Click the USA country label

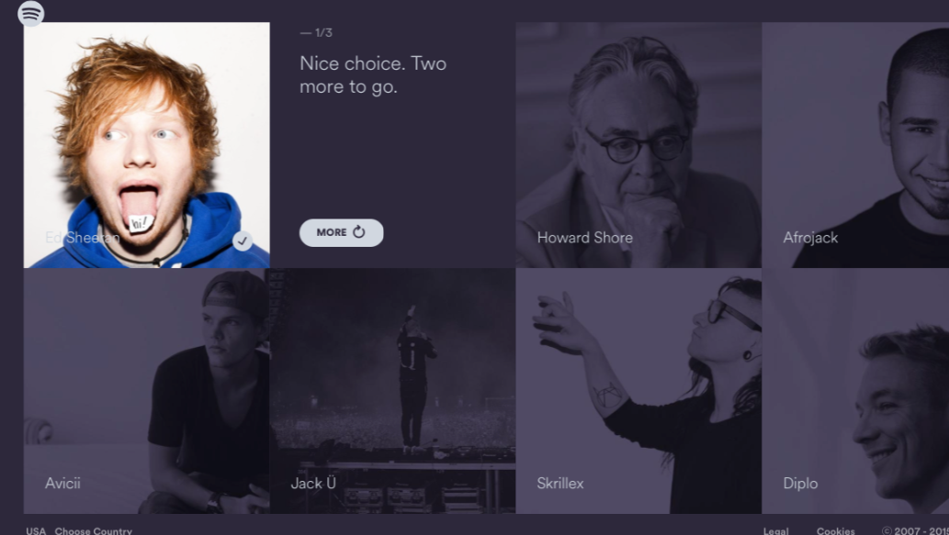click(x=36, y=530)
